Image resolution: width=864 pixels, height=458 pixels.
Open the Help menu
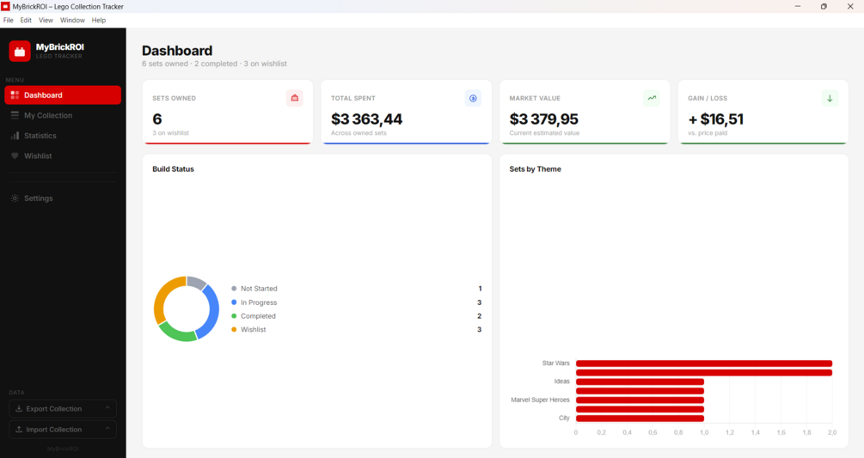99,20
